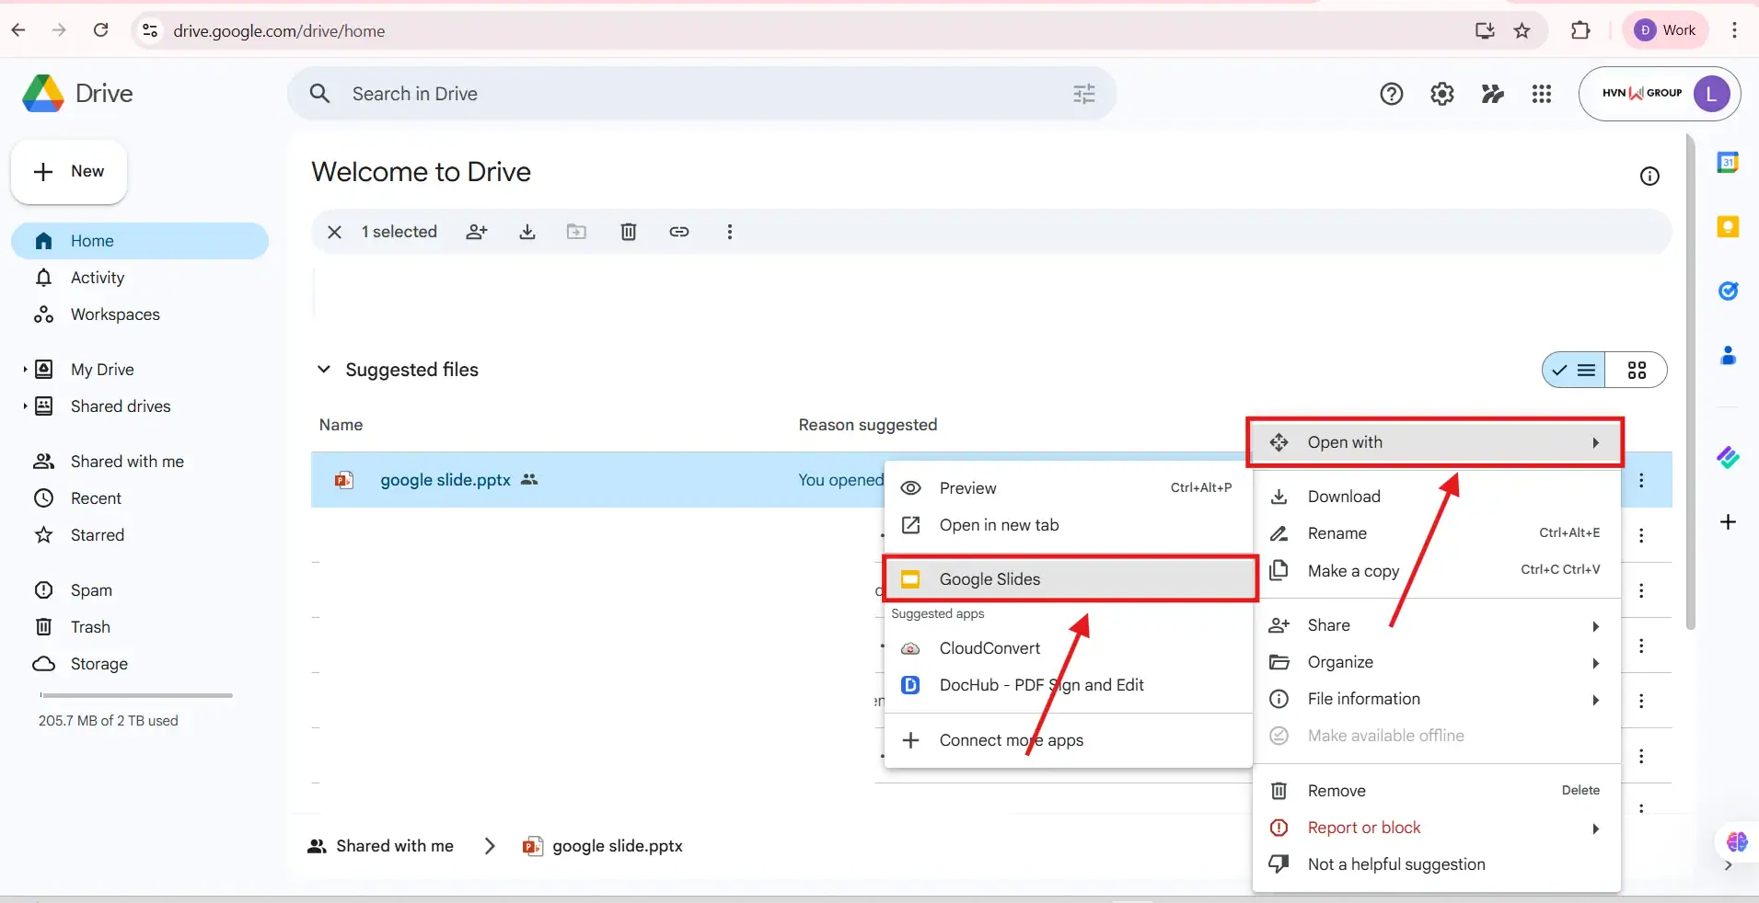Go to Home in sidebar
Screen dimensions: 1759x903
pos(140,241)
